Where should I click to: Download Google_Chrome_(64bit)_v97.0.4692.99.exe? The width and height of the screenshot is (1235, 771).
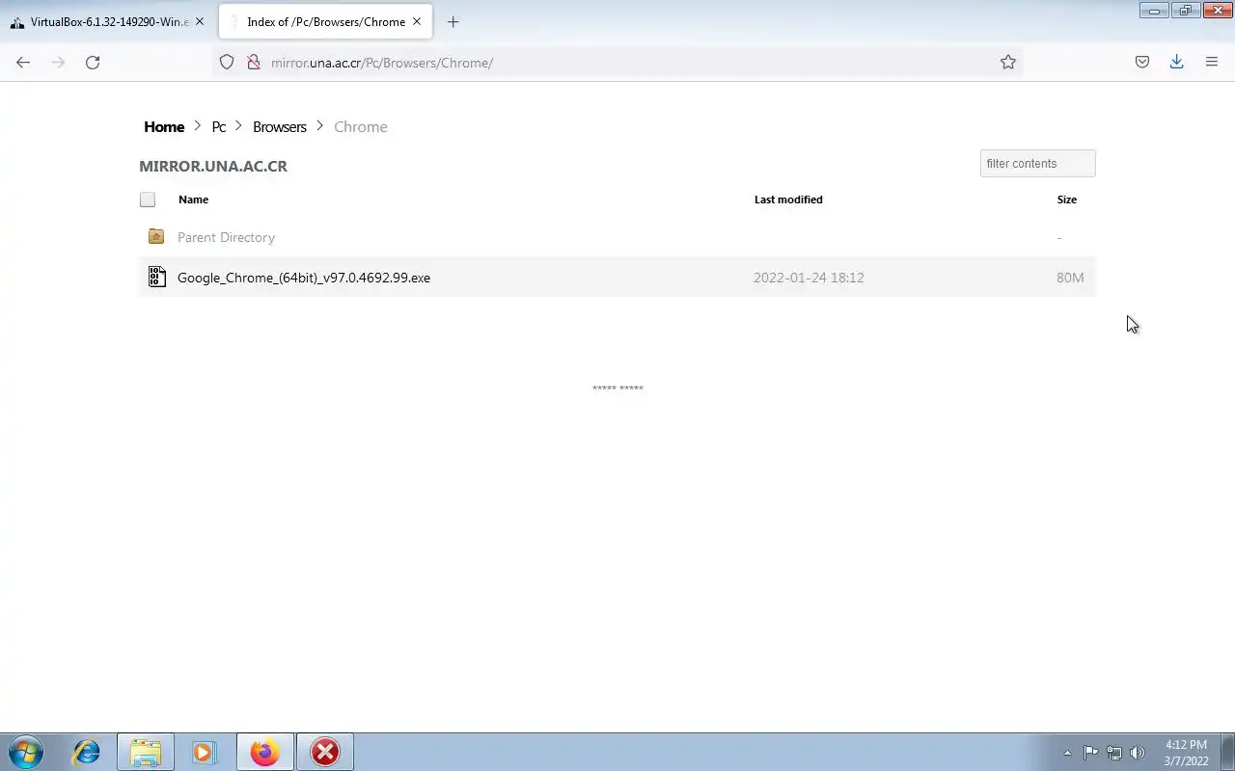pos(304,278)
